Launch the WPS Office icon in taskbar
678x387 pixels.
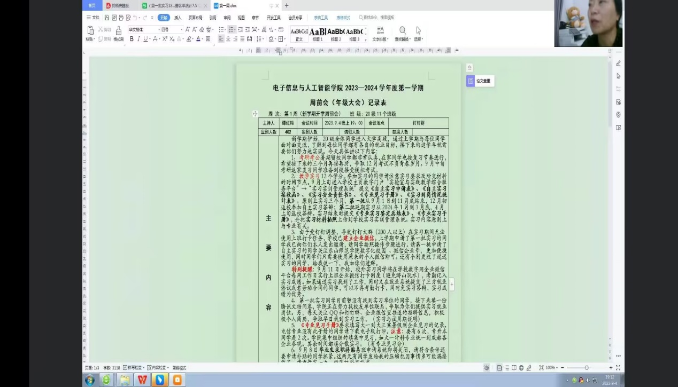click(x=142, y=380)
